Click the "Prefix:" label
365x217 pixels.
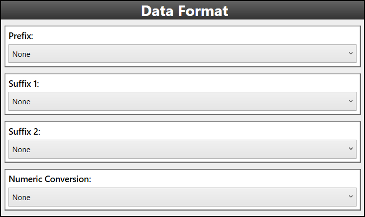pyautogui.click(x=20, y=36)
